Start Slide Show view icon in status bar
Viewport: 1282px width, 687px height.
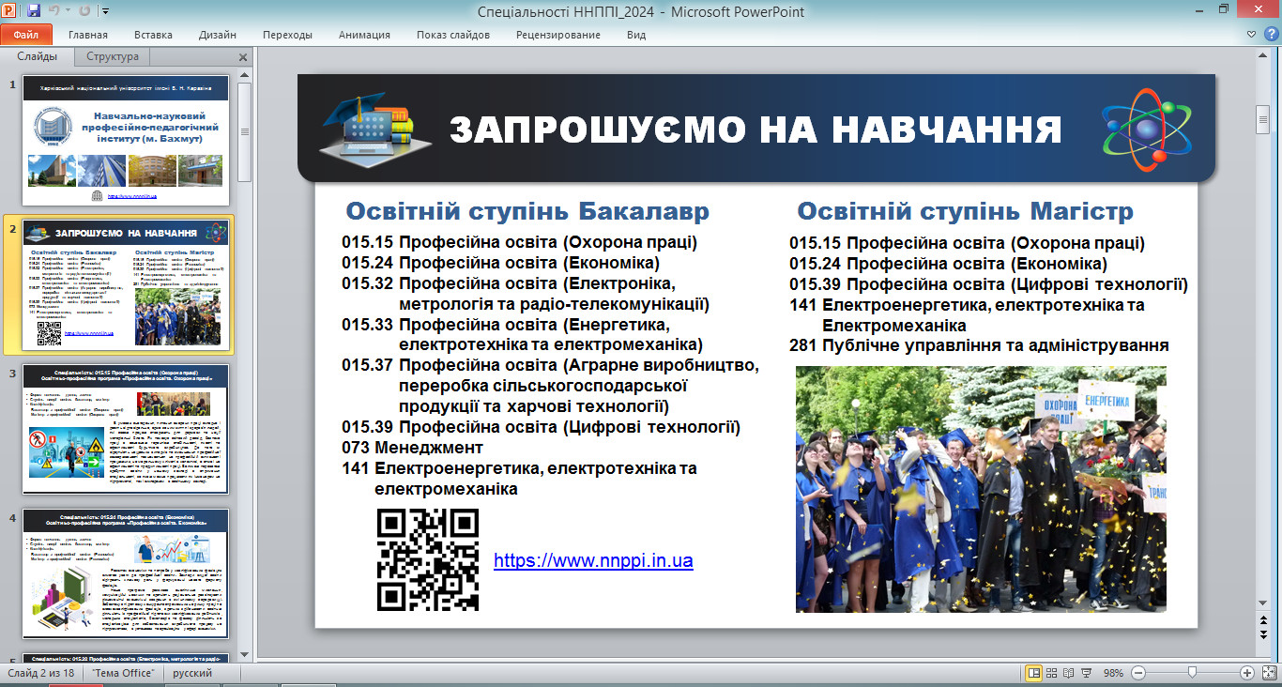pos(1086,673)
